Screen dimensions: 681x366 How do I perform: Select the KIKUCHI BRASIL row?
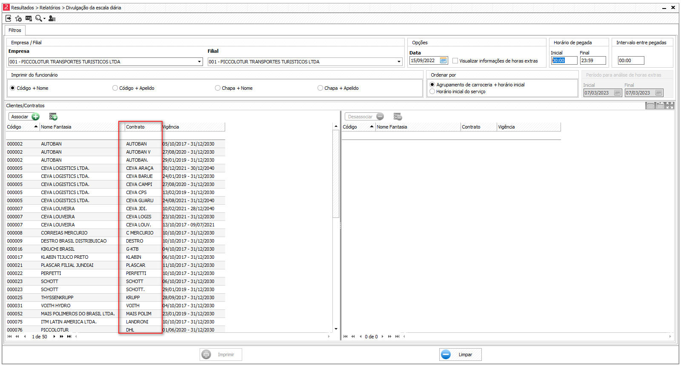coord(115,249)
